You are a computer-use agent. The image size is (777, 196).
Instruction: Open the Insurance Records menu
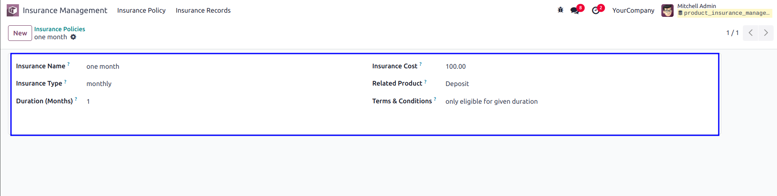(203, 11)
